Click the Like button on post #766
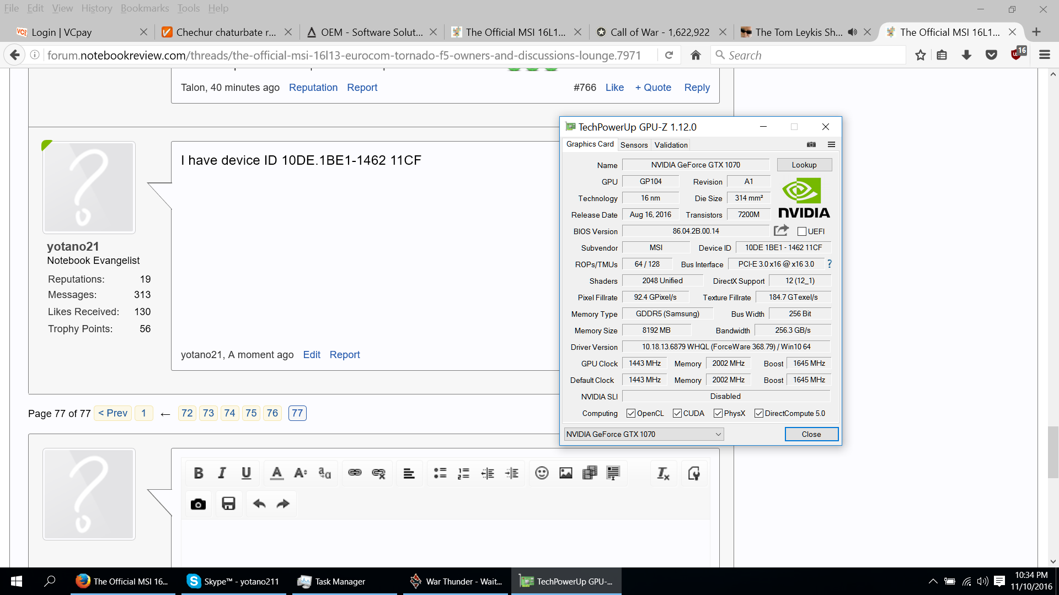The height and width of the screenshot is (595, 1059). coord(614,87)
